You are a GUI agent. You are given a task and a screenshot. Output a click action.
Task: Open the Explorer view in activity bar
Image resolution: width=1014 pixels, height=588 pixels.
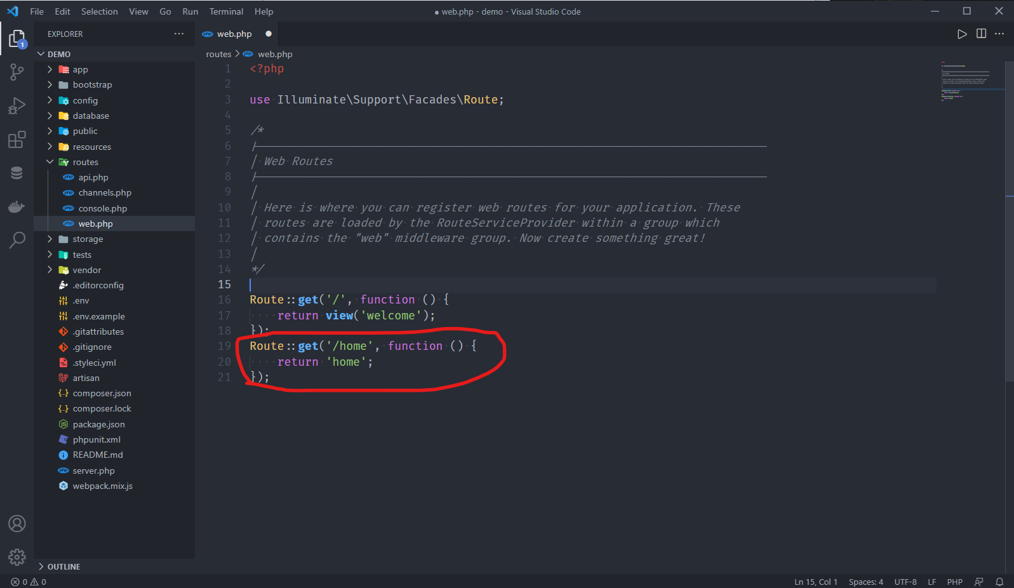(17, 39)
